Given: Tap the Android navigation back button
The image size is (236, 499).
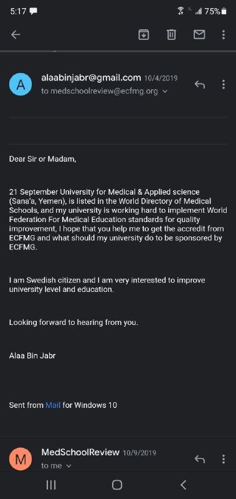Looking at the screenshot, I should click(183, 485).
